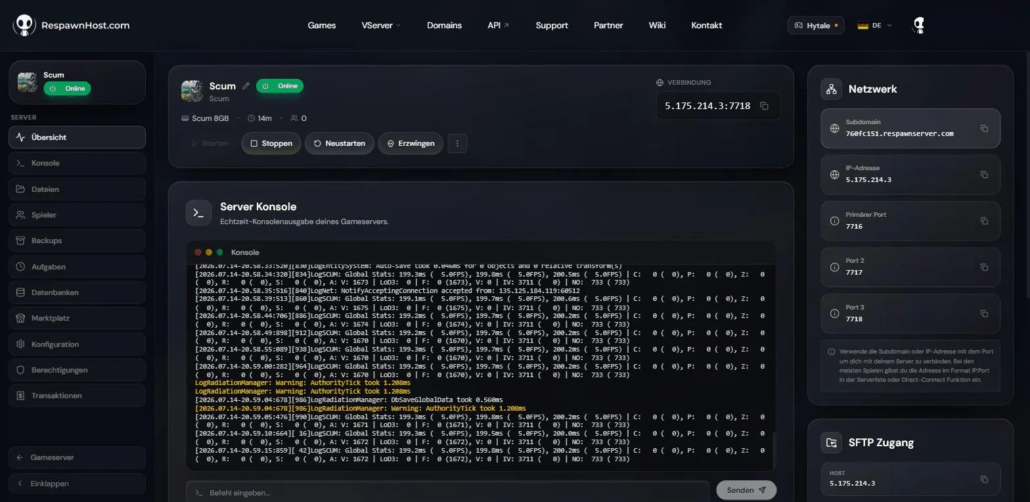Screen dimensions: 1030x502
Task: Click the info icon beside Port 2
Action: (834, 267)
